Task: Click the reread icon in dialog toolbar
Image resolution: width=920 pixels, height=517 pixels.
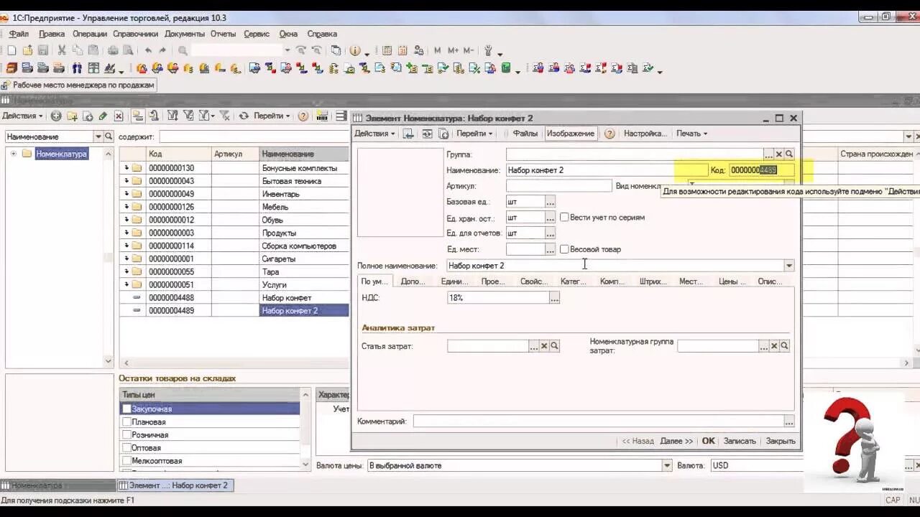Action: [x=427, y=134]
